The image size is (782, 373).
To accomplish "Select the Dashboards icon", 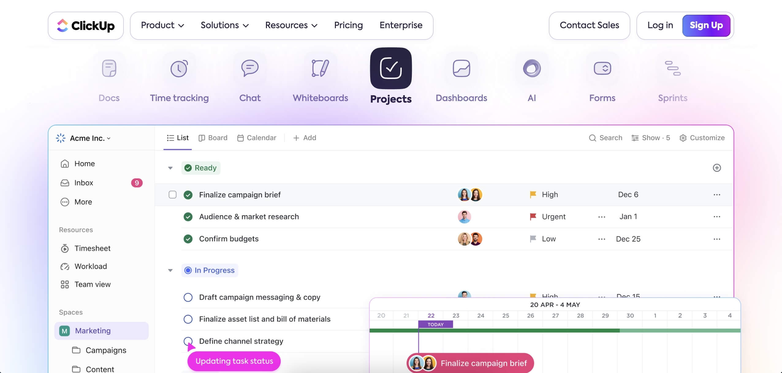I will click(x=461, y=68).
